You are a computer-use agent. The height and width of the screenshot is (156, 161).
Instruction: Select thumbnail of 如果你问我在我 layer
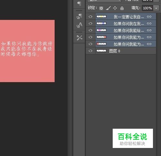101,23
